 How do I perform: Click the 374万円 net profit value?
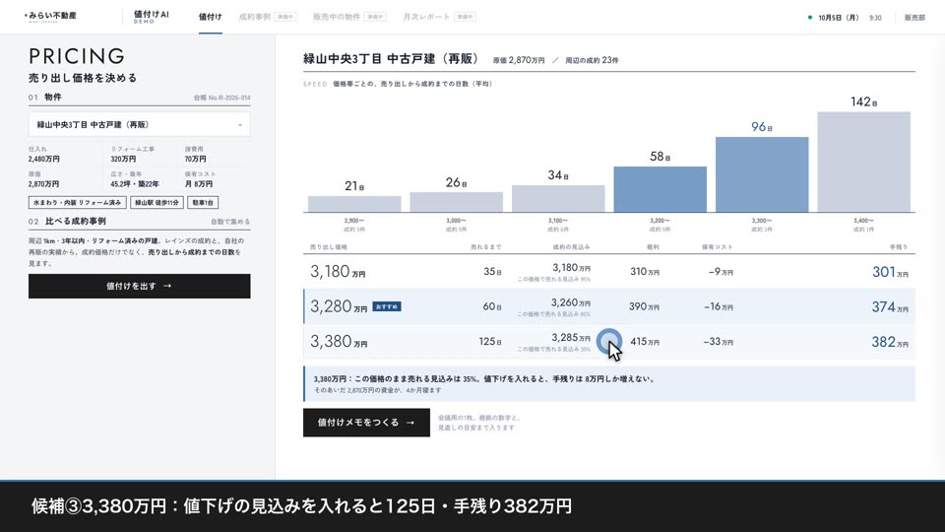click(x=890, y=307)
